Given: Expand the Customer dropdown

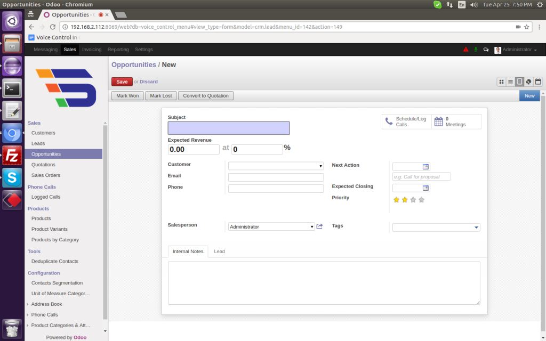Looking at the screenshot, I should (320, 166).
